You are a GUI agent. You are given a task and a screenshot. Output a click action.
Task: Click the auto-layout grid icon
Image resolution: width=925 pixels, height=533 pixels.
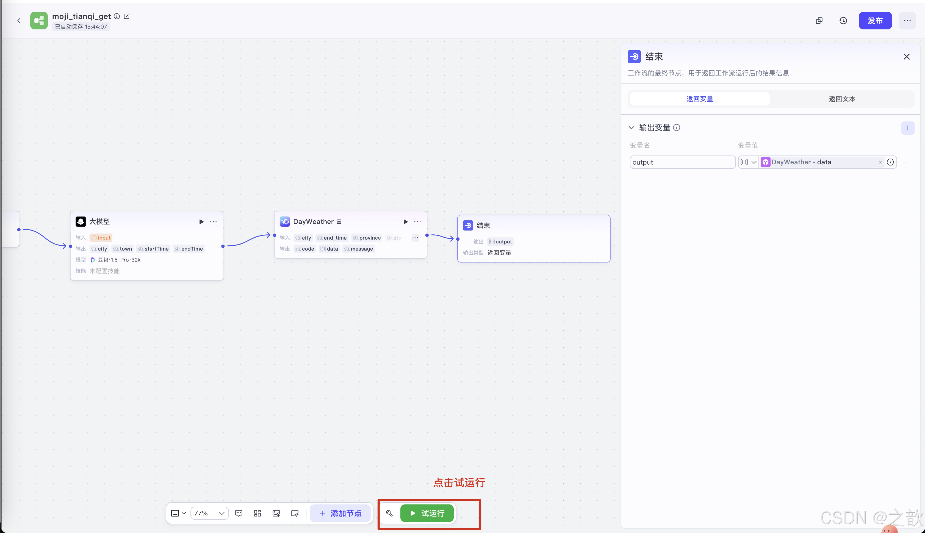(257, 513)
